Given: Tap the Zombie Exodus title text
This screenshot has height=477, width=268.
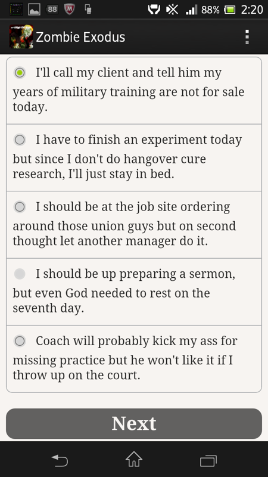Looking at the screenshot, I should pyautogui.click(x=80, y=37).
